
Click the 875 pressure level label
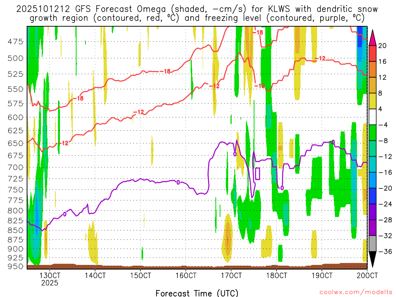pos(15,239)
